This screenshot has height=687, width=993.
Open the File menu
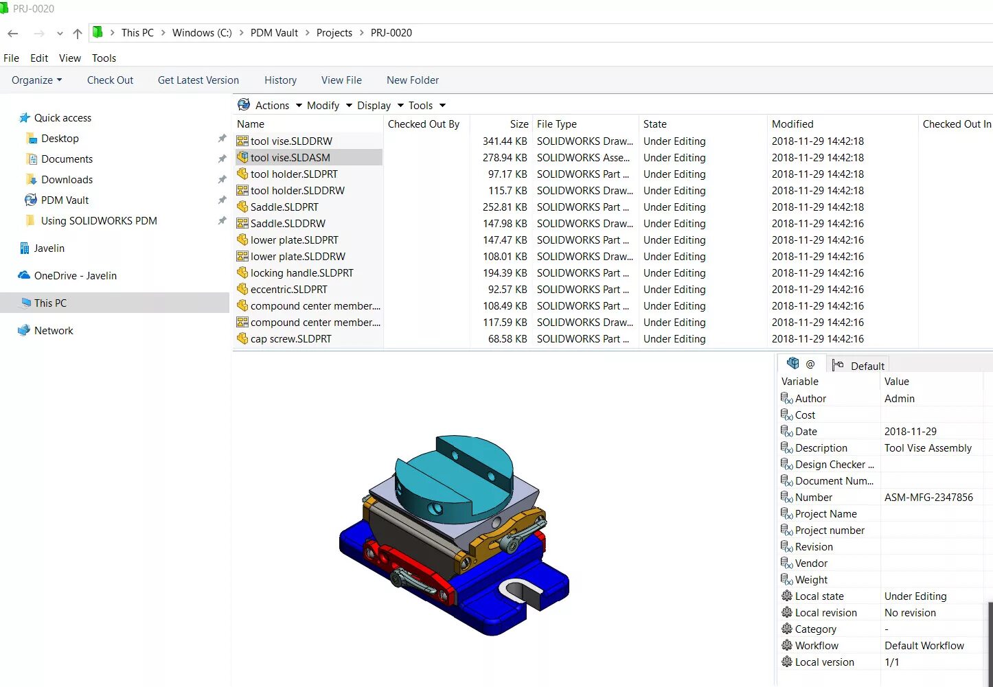pos(11,58)
